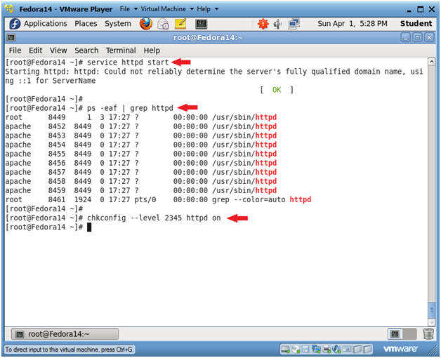The height and width of the screenshot is (358, 441).
Task: Click the 'Fedora14 - VMware Player' title text
Action: pos(66,9)
